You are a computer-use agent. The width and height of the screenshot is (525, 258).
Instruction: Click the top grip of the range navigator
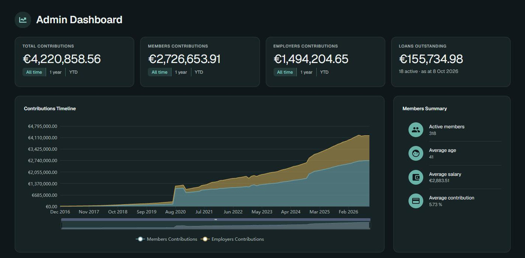point(216,219)
